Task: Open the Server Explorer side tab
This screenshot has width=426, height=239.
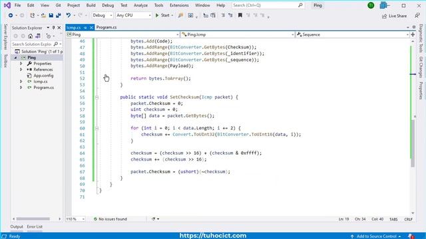Action: pyautogui.click(x=5, y=37)
